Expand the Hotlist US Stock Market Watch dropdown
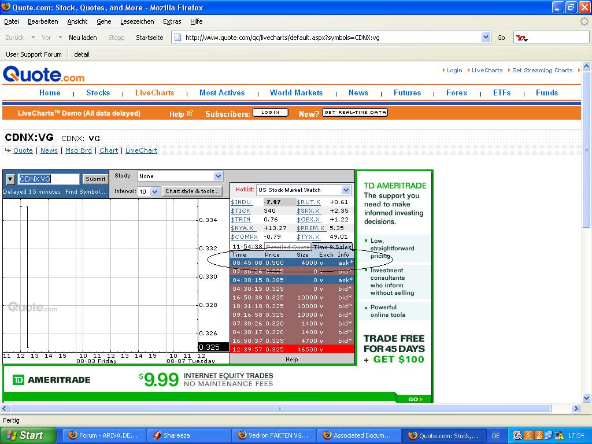The width and height of the screenshot is (592, 444). point(346,190)
